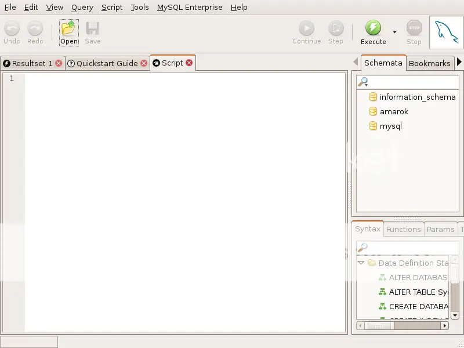Open the Help menu
Screen dimensions: 464x348
tap(239, 7)
